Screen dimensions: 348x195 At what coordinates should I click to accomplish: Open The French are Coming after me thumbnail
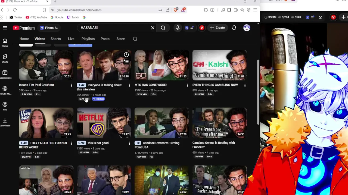(x=219, y=123)
